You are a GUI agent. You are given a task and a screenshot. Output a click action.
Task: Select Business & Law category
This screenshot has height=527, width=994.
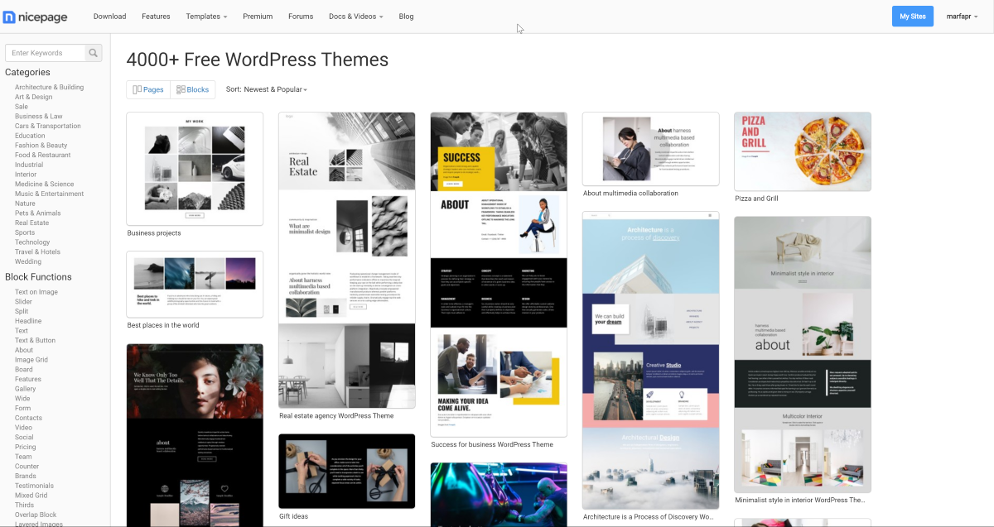(39, 117)
